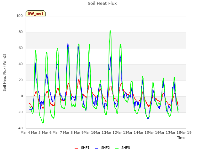The image size is (205, 154).
Task: Click the Soil Heat Flux (W/m2) axis title
Action: tap(4, 73)
